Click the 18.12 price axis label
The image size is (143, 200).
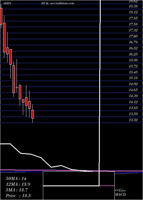(133, 12)
